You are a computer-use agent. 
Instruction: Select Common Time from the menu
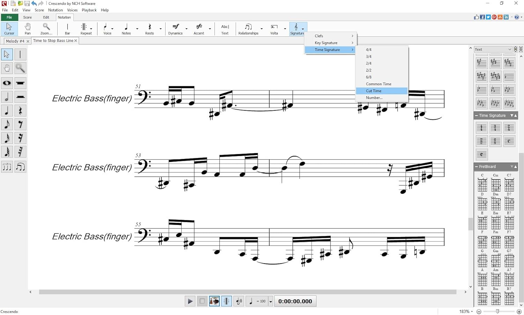[x=378, y=84]
